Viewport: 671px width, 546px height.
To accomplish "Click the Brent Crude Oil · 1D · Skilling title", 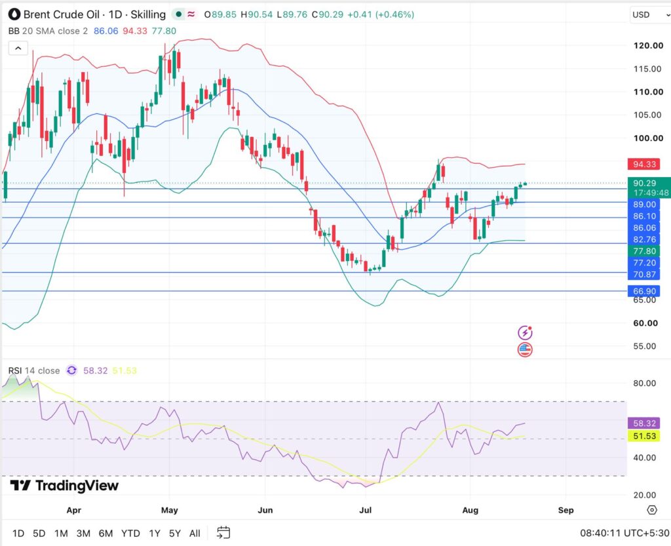I will [94, 14].
